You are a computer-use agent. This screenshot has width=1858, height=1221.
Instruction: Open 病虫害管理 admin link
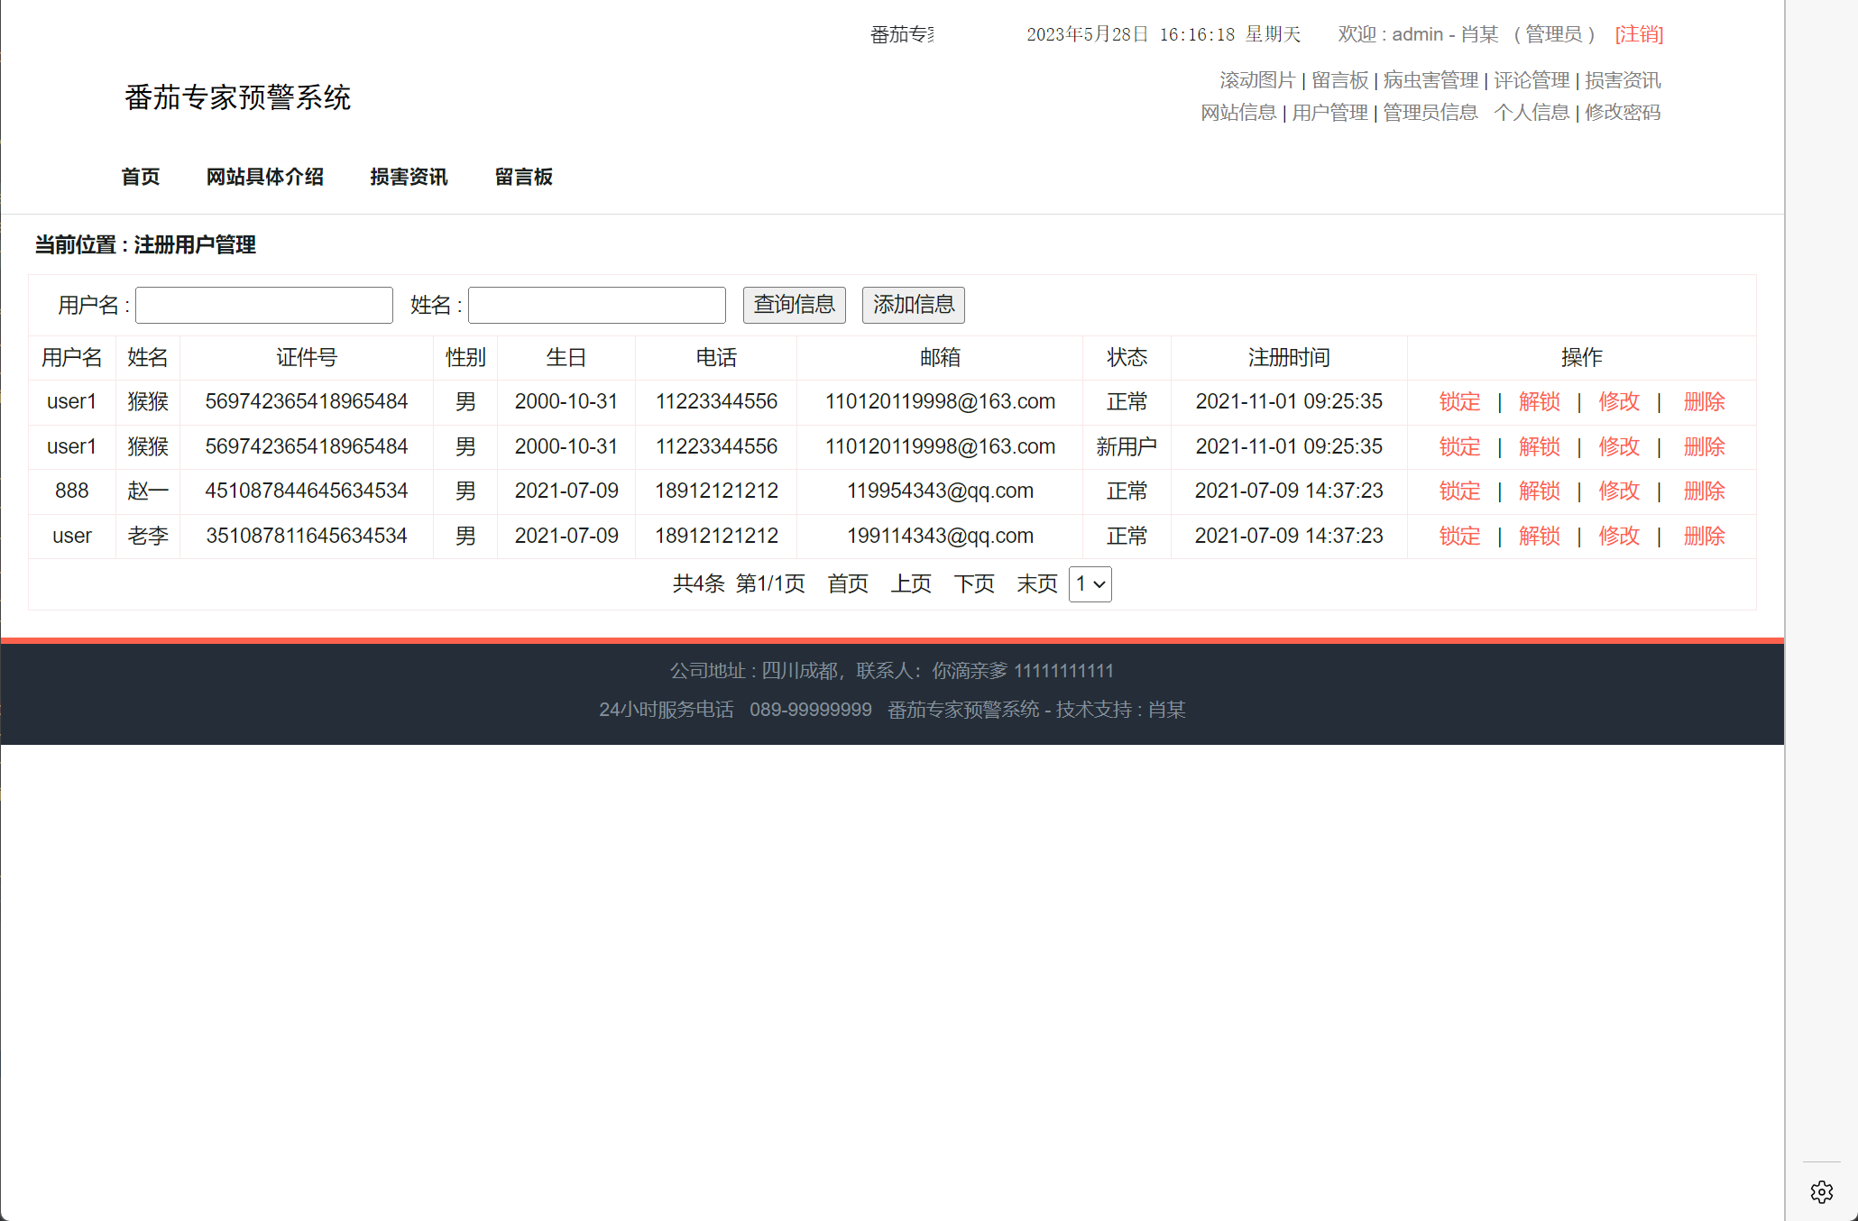[1430, 80]
